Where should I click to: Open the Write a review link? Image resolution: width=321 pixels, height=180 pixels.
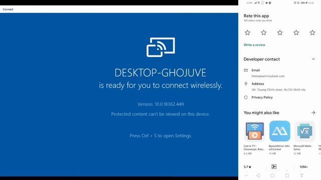[x=254, y=45]
